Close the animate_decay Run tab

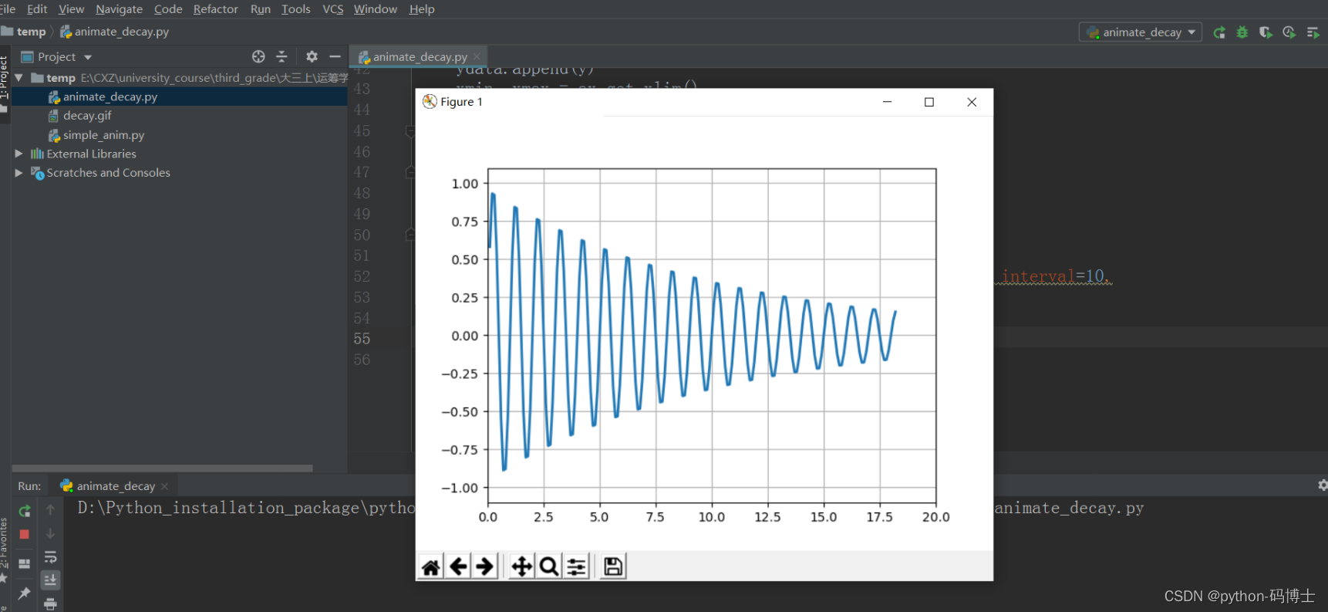point(164,486)
